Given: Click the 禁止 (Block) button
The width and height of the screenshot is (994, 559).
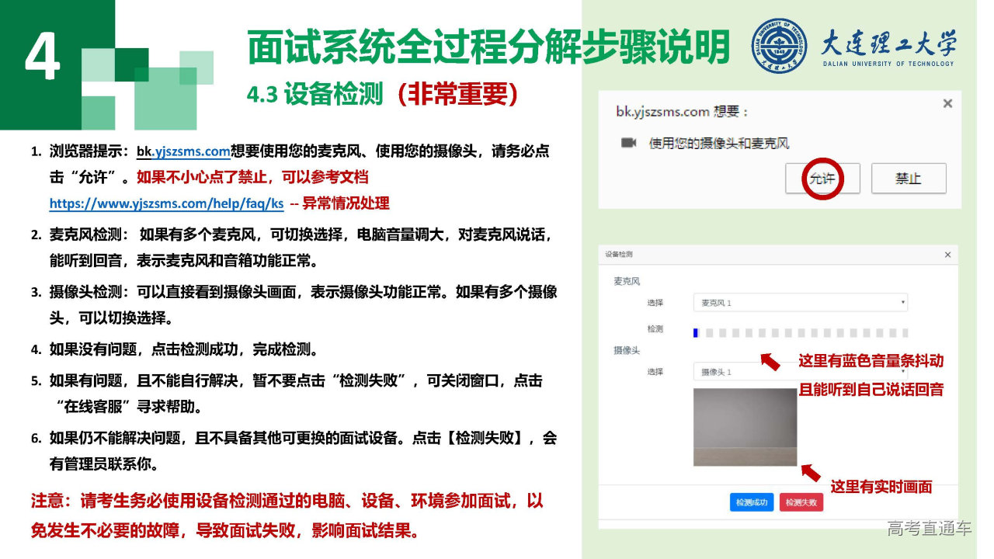Looking at the screenshot, I should coord(909,178).
